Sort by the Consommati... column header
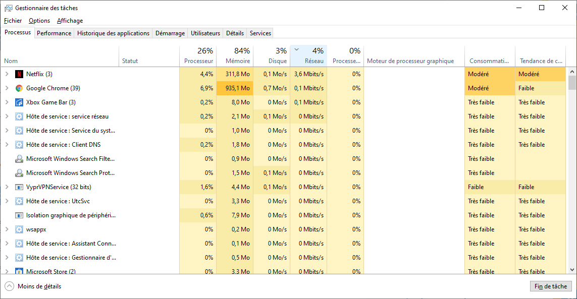The width and height of the screenshot is (577, 299). [x=490, y=56]
